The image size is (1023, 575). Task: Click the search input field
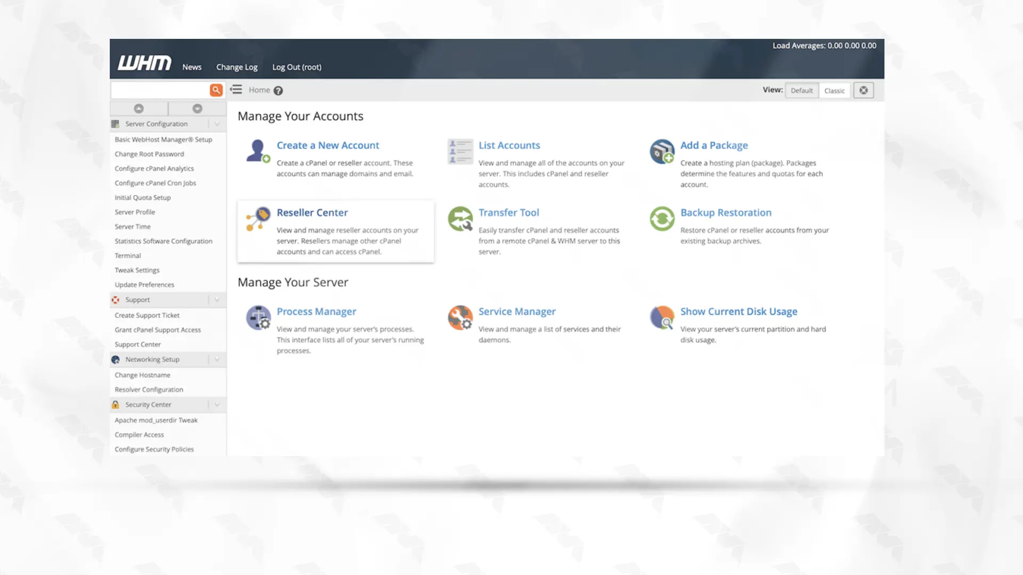161,90
